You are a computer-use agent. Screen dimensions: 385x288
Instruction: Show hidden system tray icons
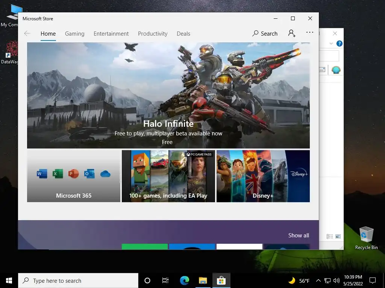pyautogui.click(x=318, y=280)
